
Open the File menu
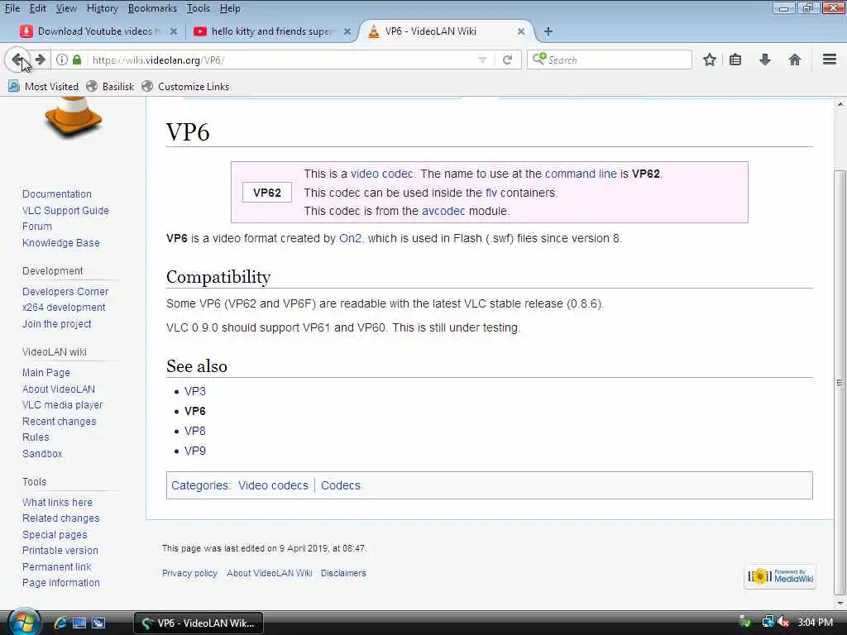[x=12, y=8]
